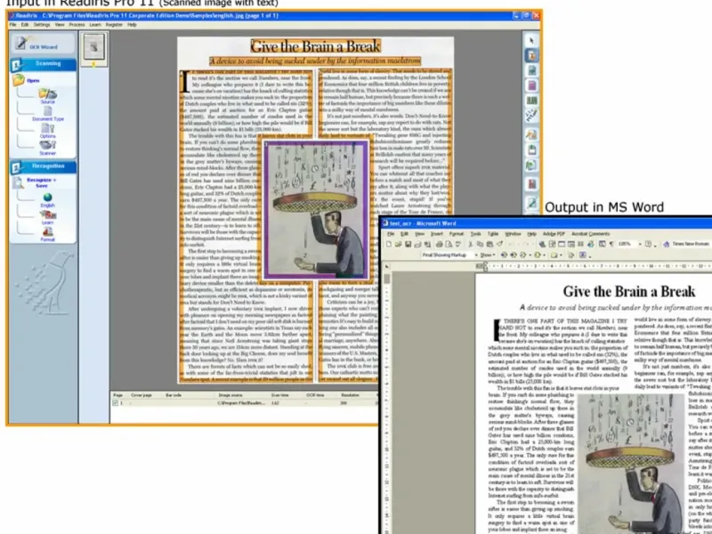Viewport: 712px width, 534px height.
Task: Choose the Source icon in Readiris sidebar
Action: pyautogui.click(x=48, y=95)
